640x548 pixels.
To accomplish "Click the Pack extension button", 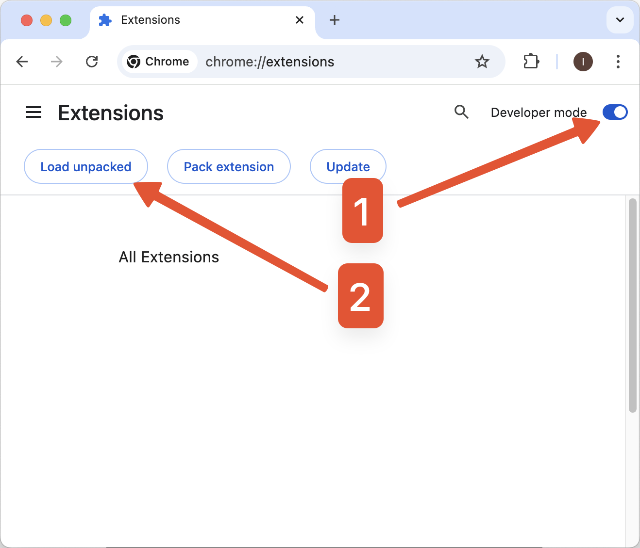I will click(x=229, y=166).
